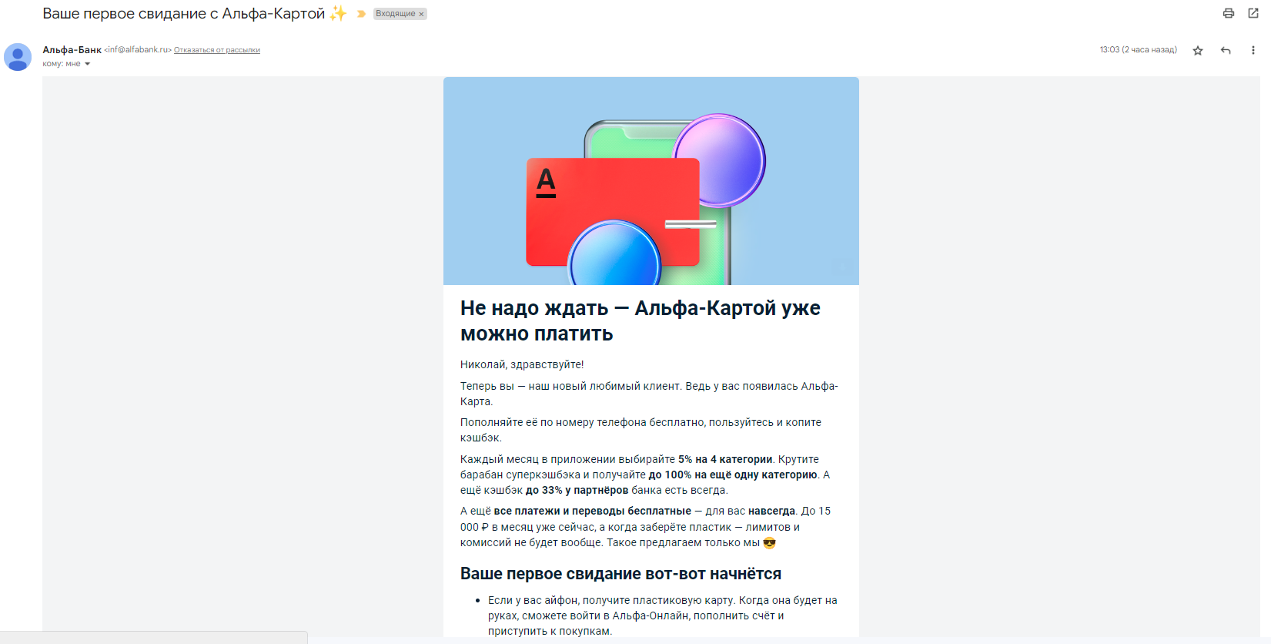Click the bullet text starting 'Если у вас айфон'
The width and height of the screenshot is (1271, 644).
tap(663, 615)
